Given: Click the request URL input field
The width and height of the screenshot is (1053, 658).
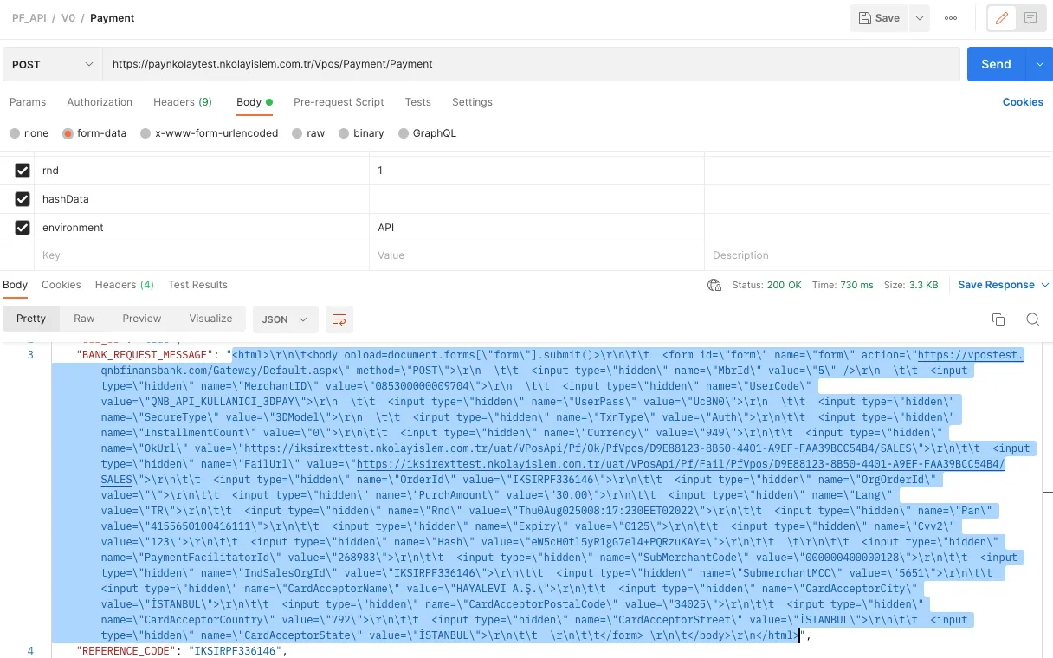Looking at the screenshot, I should coord(528,64).
